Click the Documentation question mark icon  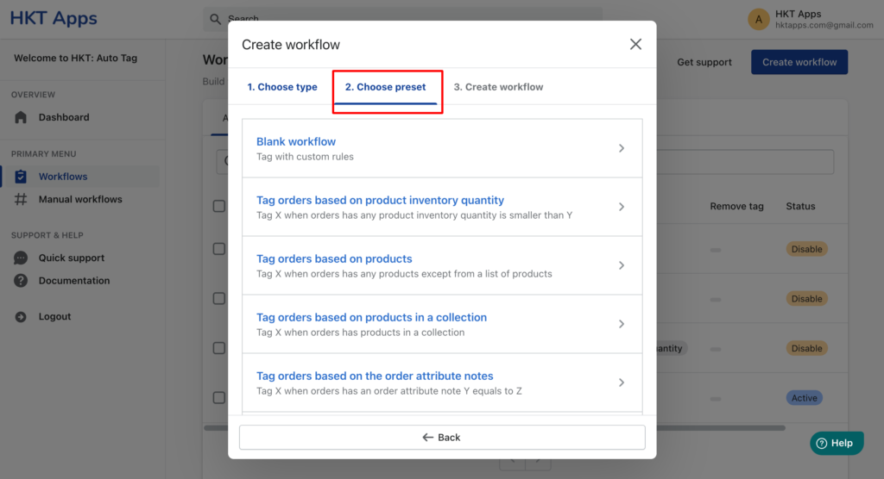(21, 280)
